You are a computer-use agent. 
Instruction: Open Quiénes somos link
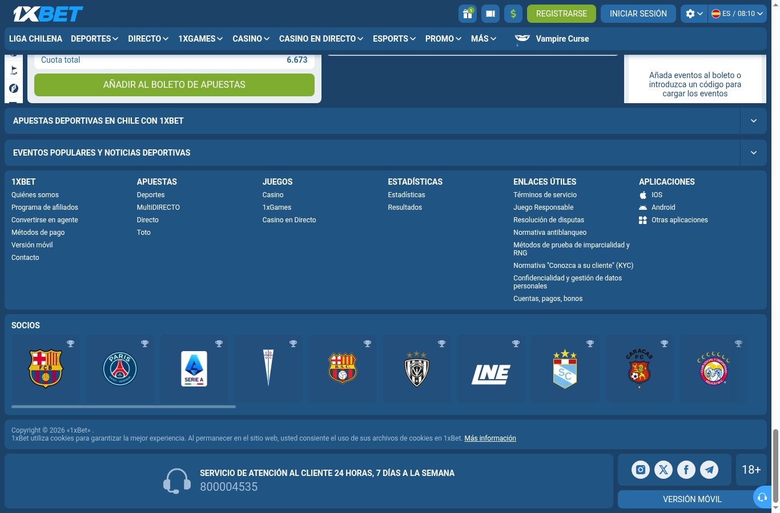click(35, 195)
